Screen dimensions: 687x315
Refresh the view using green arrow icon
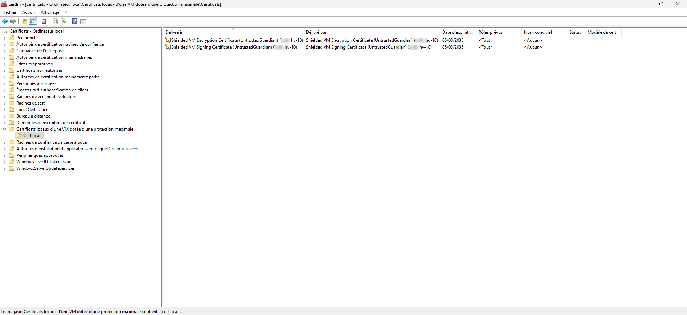pyautogui.click(x=55, y=21)
